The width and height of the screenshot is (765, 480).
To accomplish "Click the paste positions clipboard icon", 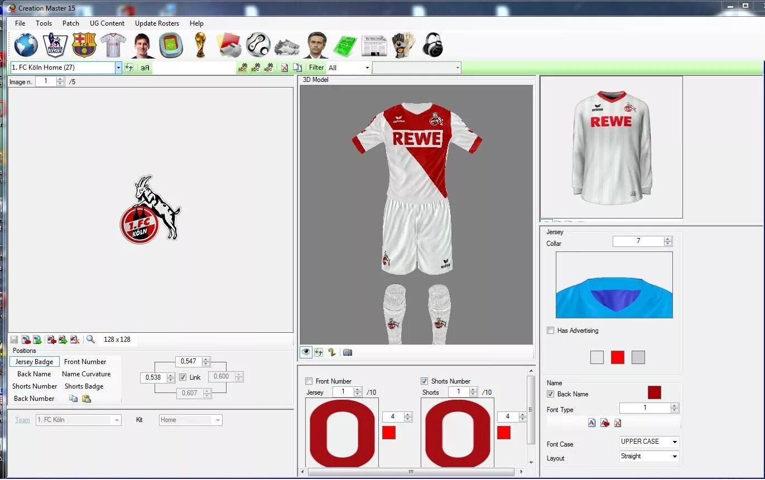I will (x=86, y=398).
